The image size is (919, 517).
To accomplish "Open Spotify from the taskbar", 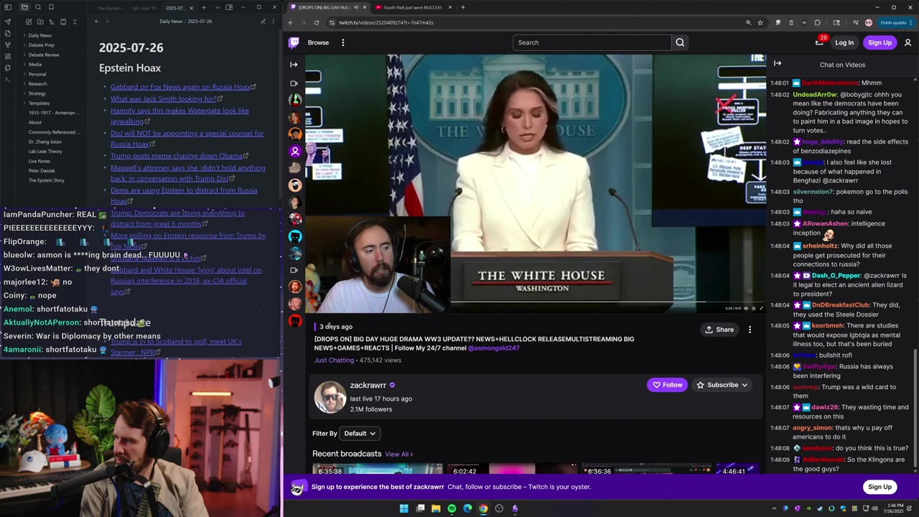I will coord(452,508).
